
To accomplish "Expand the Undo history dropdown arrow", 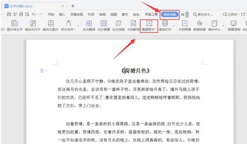I will click(37, 14).
